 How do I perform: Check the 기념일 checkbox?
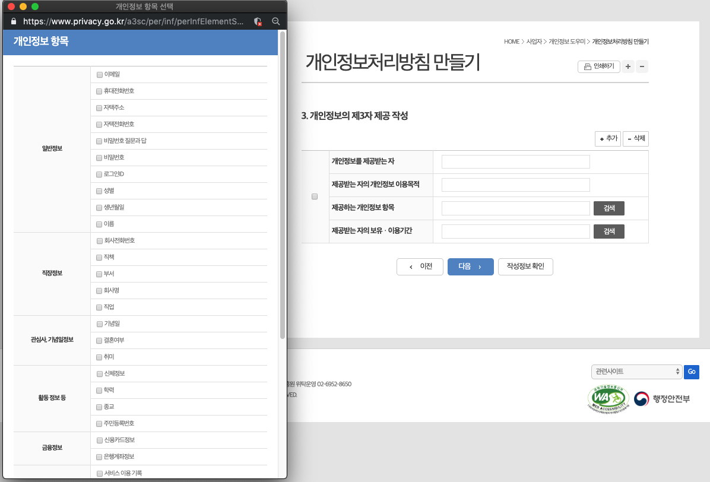coord(100,324)
